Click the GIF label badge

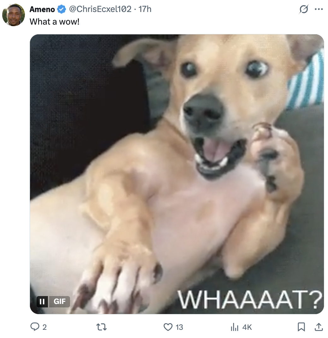60,301
